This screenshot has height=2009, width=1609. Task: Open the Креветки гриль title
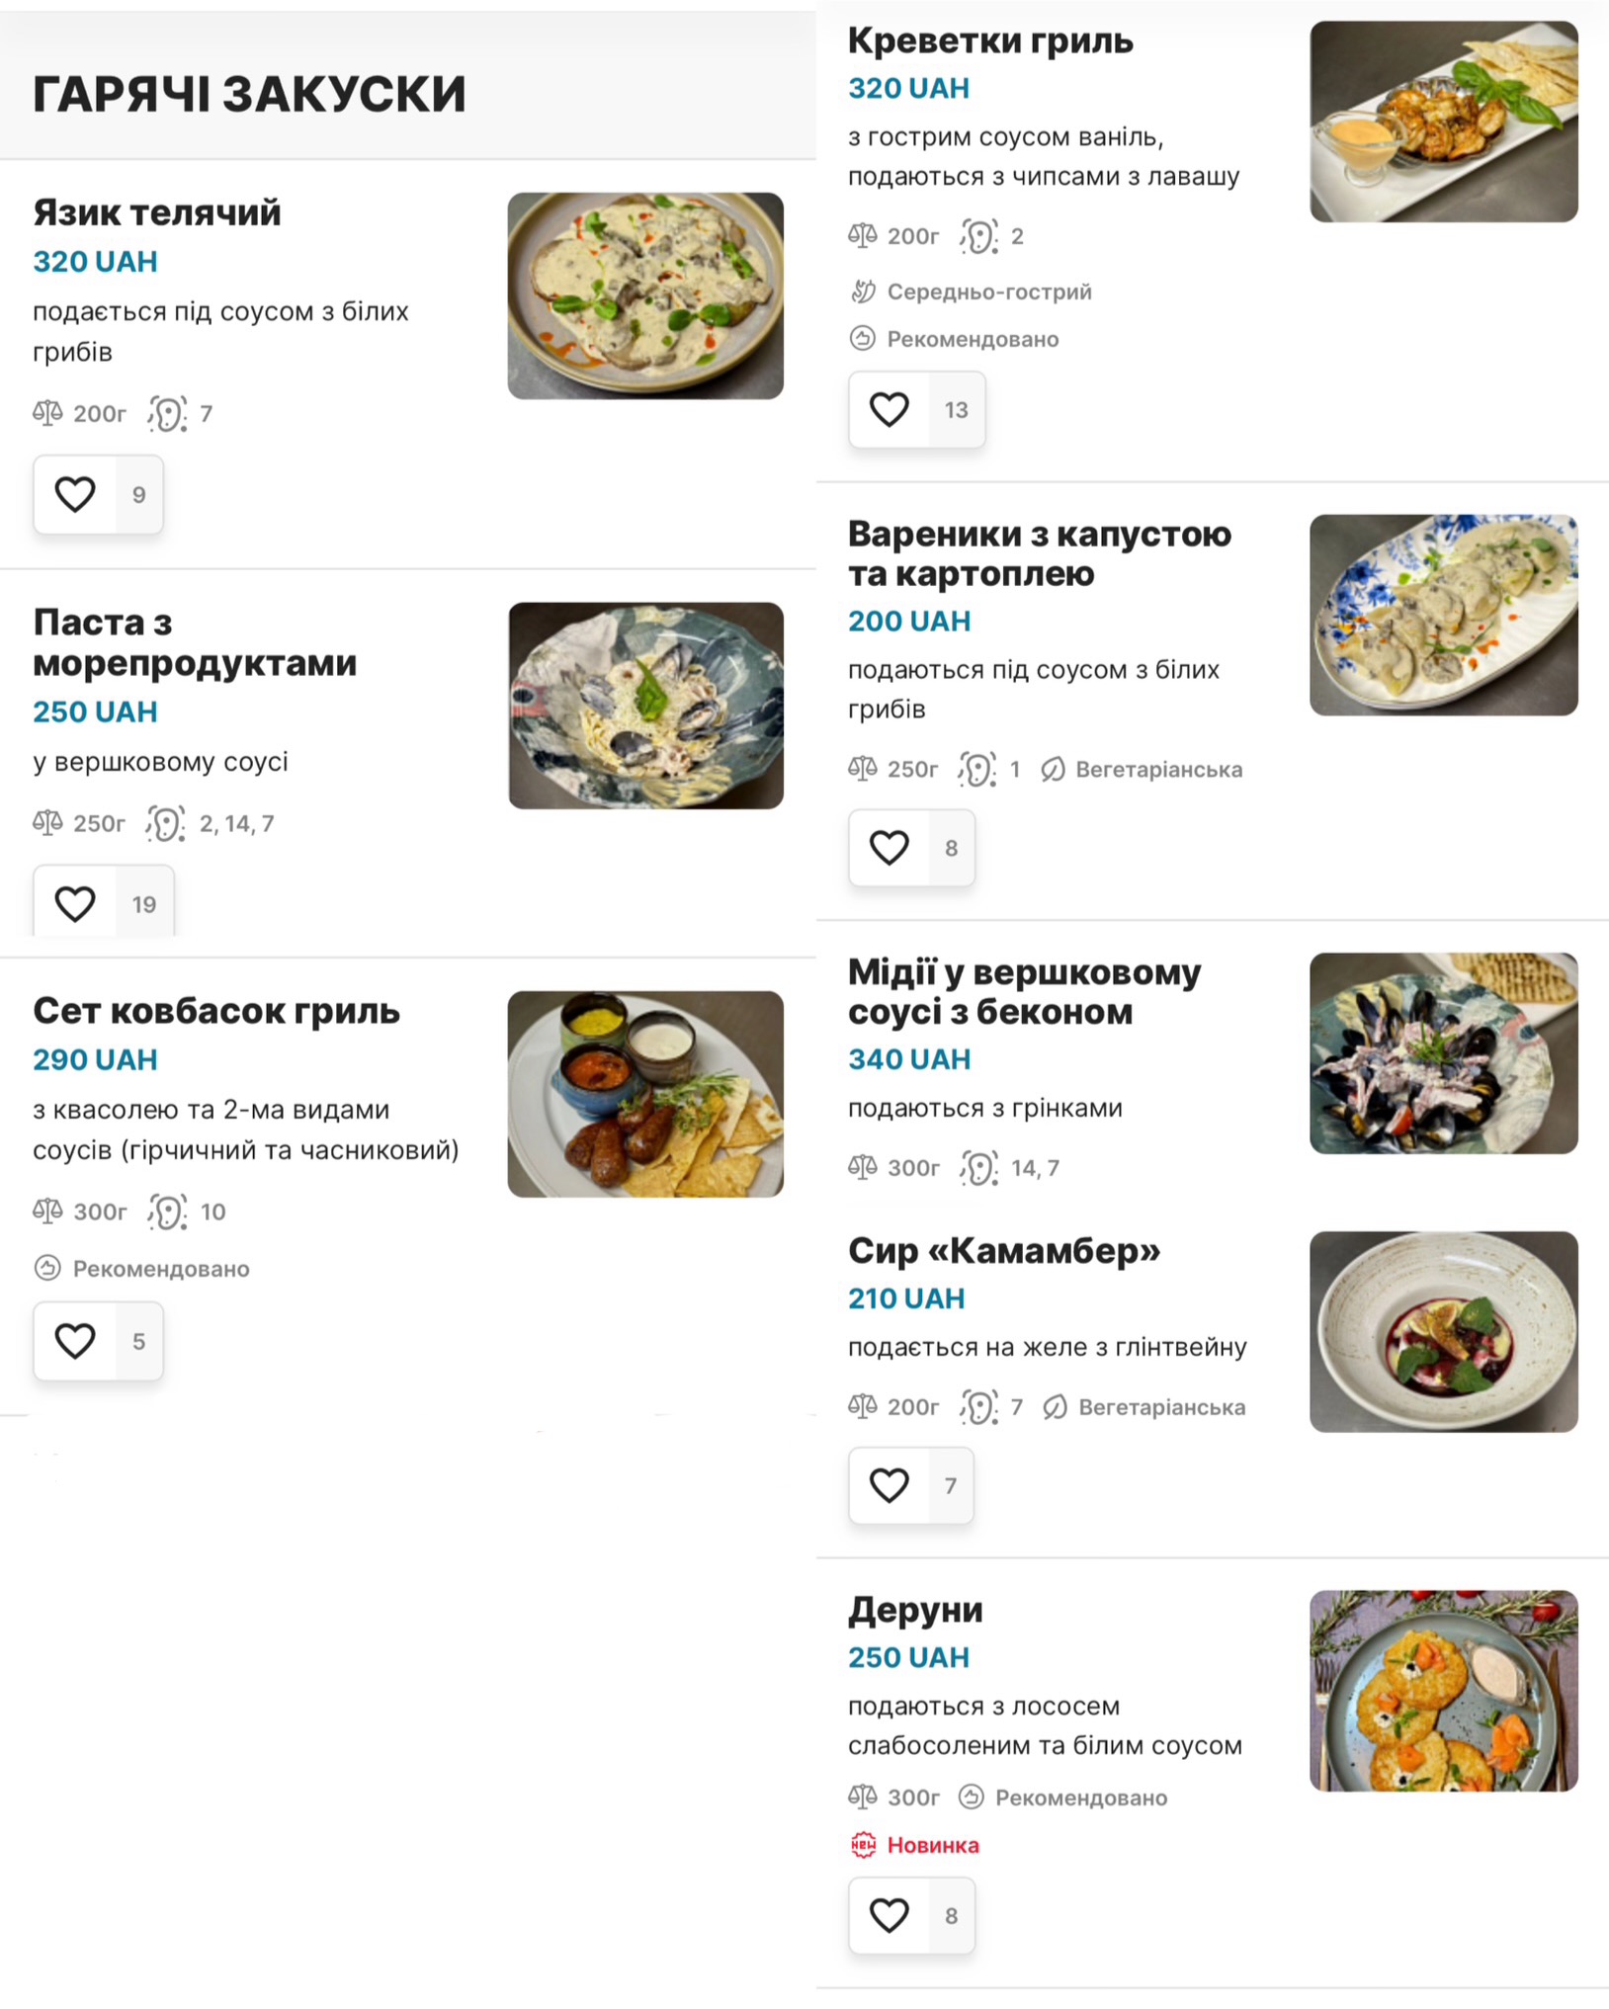tap(990, 41)
